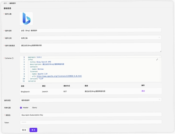Click the description cell in BingSearch row
This screenshot has width=175, height=134.
(95, 91)
